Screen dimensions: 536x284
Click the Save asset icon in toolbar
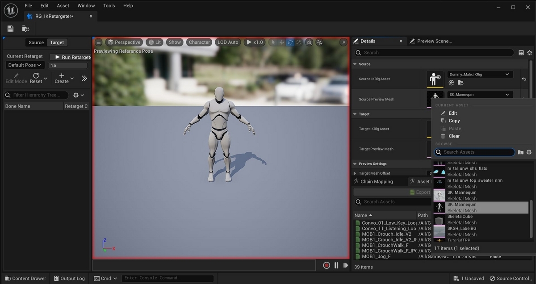tap(10, 29)
